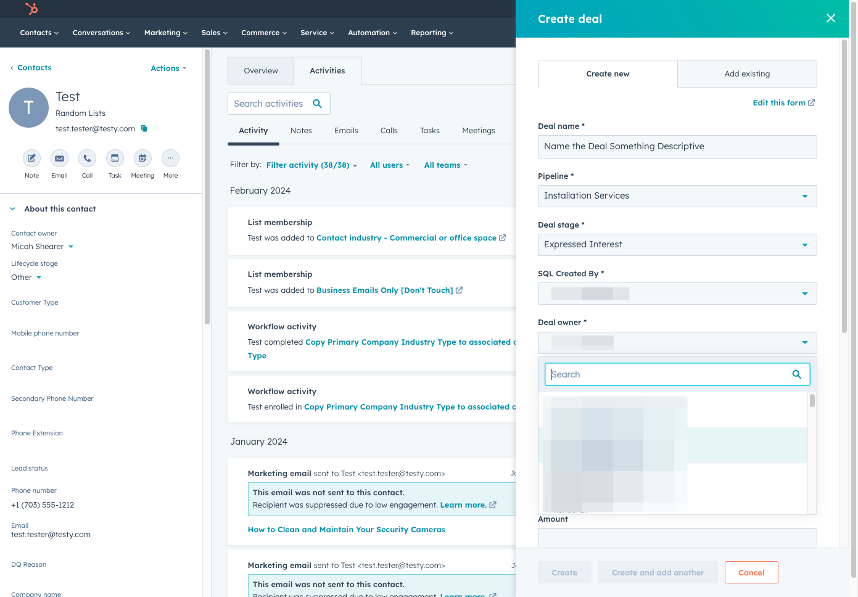The image size is (858, 597).
Task: Open Learn more external link icon
Action: coord(493,505)
